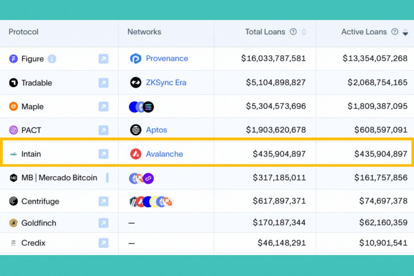The image size is (414, 276).
Task: Click the PACT protocol logo
Action: (x=13, y=130)
